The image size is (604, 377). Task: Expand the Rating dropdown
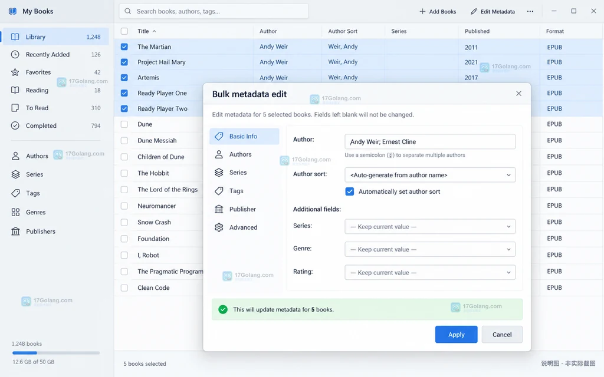[x=430, y=272]
